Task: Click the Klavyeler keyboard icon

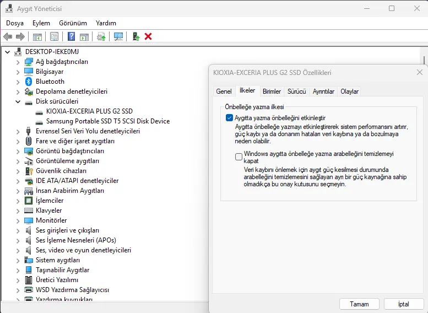Action: coord(29,211)
